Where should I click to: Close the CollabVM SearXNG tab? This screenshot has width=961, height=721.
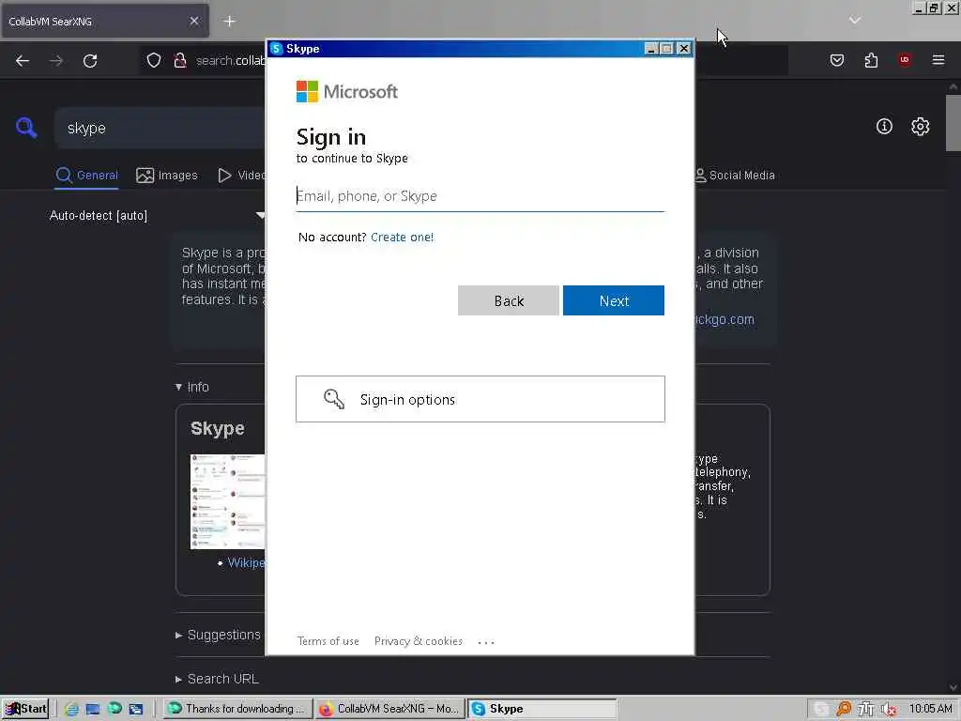(194, 21)
